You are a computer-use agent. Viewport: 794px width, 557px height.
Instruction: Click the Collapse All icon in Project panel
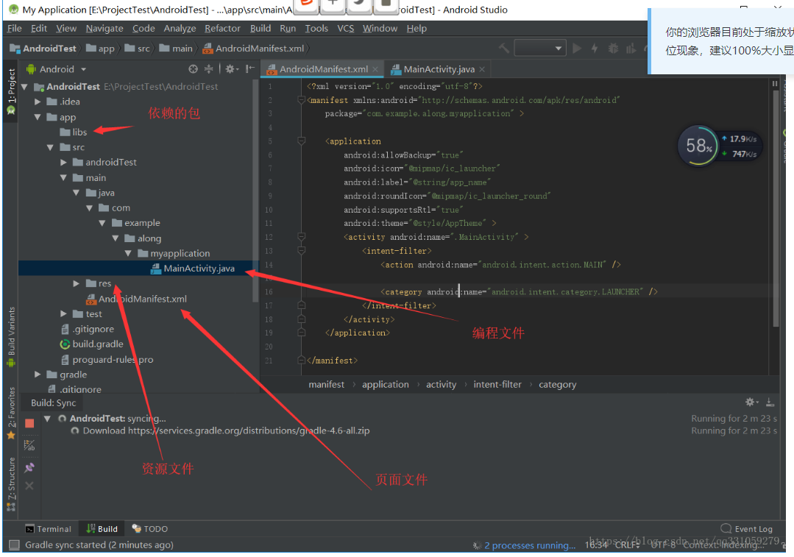[x=209, y=69]
